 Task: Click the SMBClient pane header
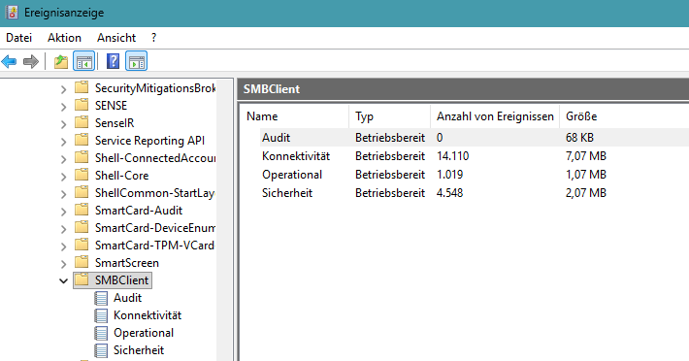463,89
